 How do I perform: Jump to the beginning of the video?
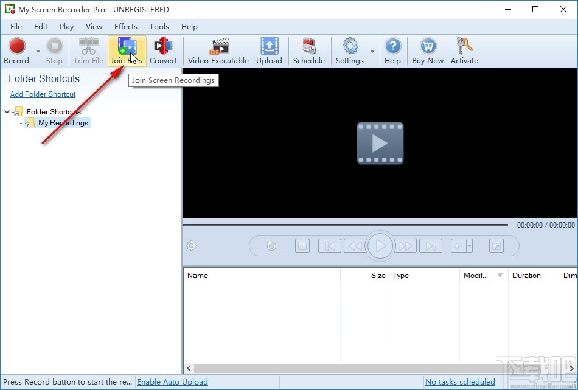click(330, 246)
